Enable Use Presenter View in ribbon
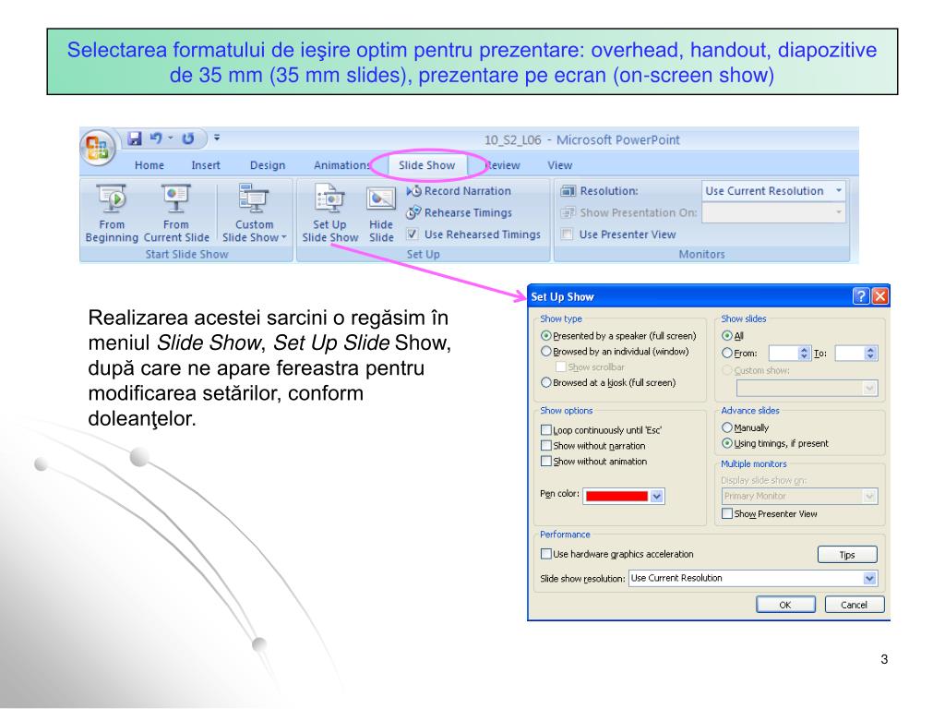Viewport: 945px width, 709px height. (x=567, y=234)
